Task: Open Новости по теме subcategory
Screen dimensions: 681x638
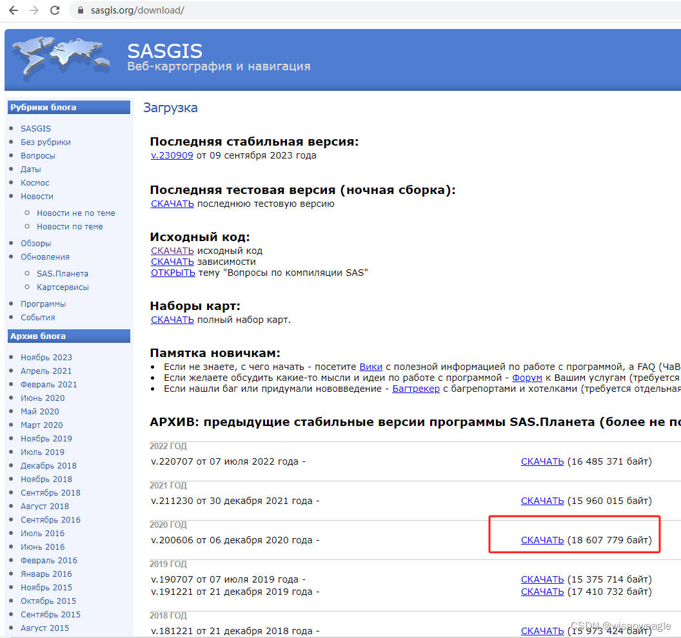Action: coord(70,227)
